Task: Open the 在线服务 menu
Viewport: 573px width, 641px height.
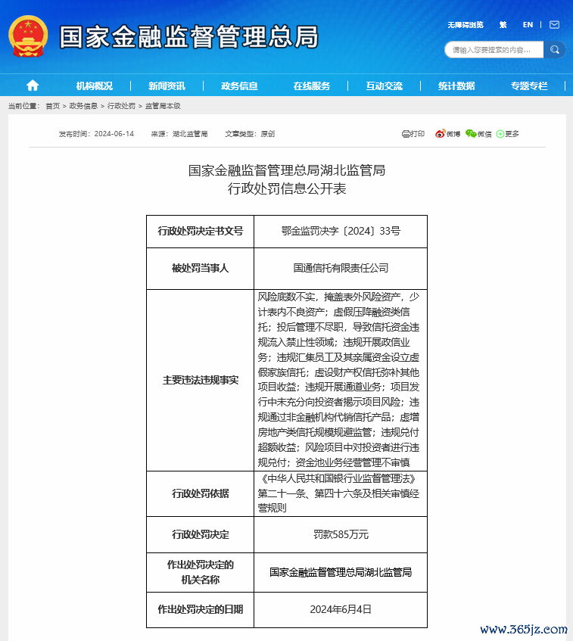Action: click(312, 86)
